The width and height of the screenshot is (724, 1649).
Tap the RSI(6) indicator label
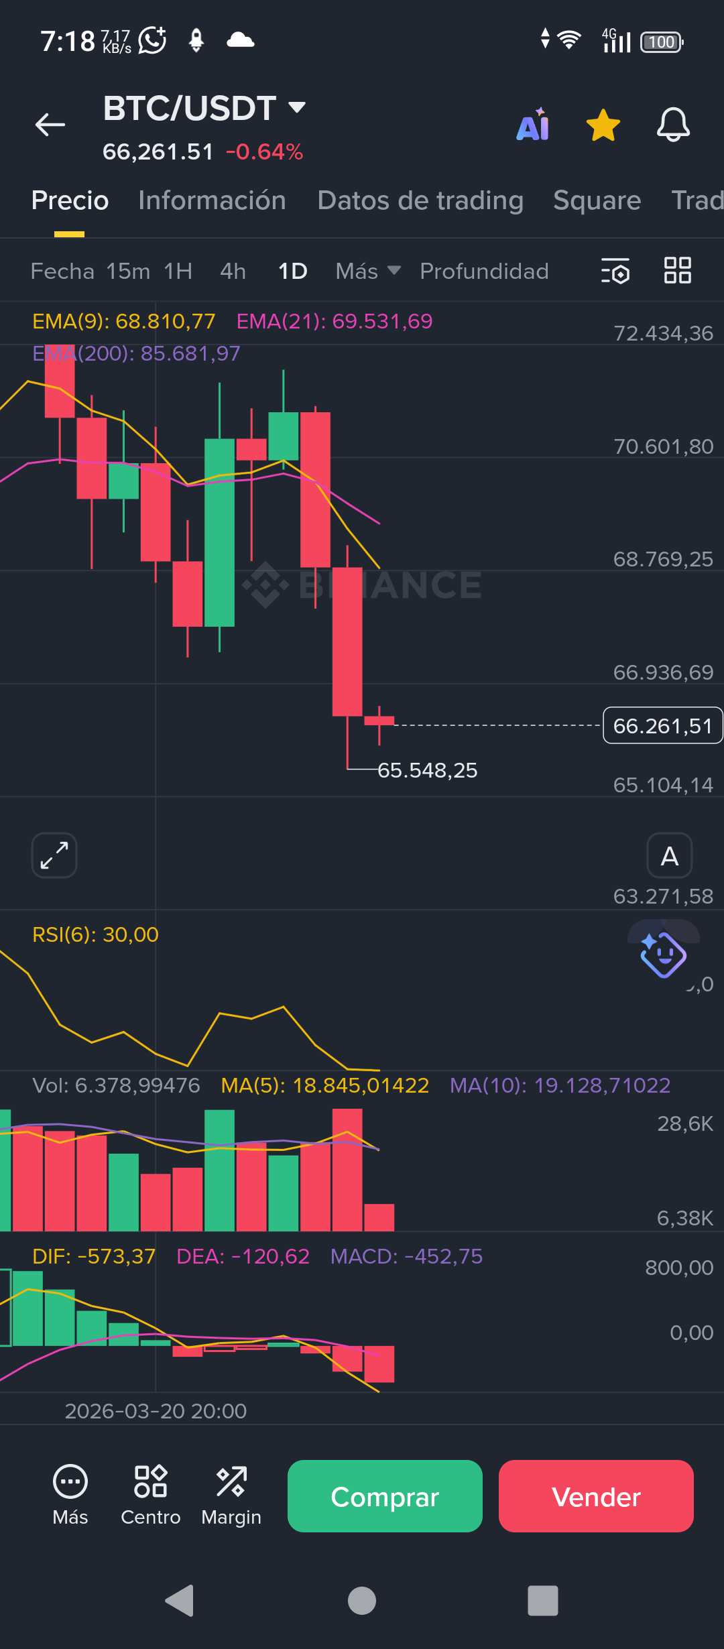(x=95, y=934)
